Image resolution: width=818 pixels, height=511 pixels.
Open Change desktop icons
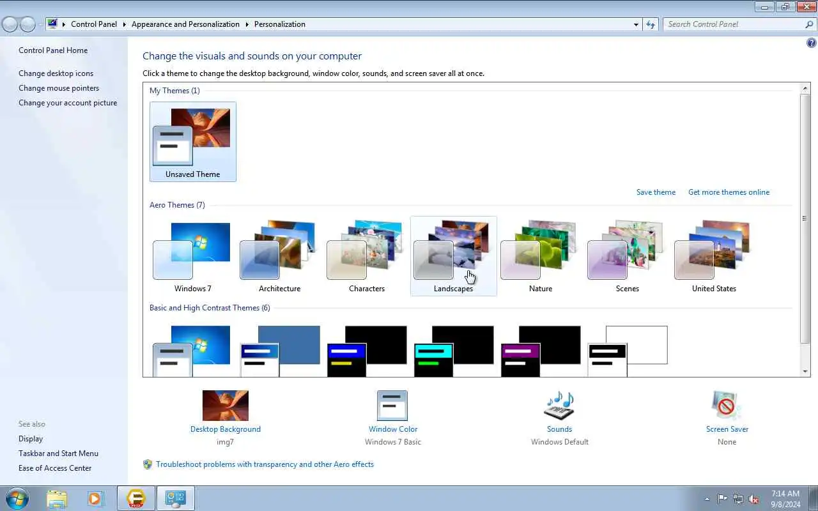56,73
